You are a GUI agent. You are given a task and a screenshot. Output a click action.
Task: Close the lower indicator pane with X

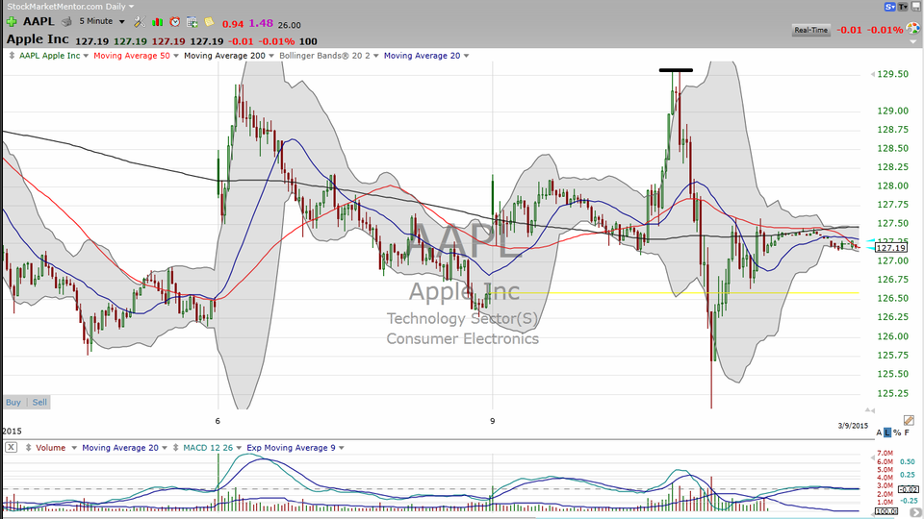11,447
